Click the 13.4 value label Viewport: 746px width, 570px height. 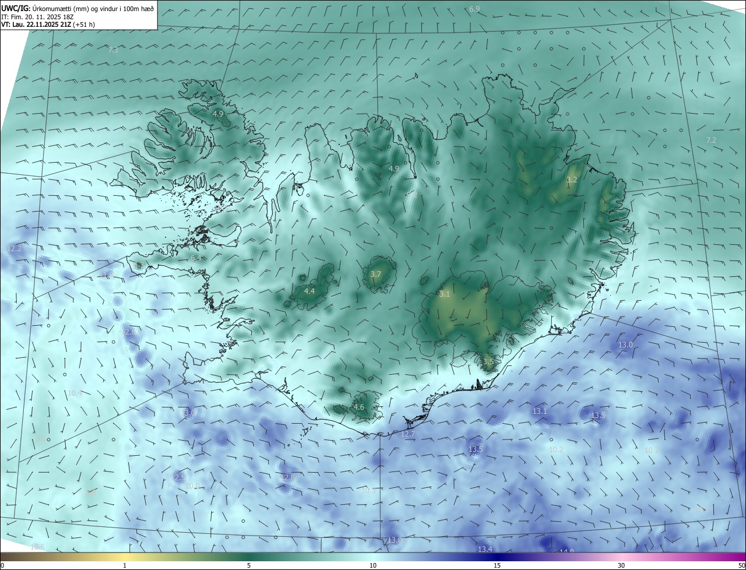click(485, 550)
